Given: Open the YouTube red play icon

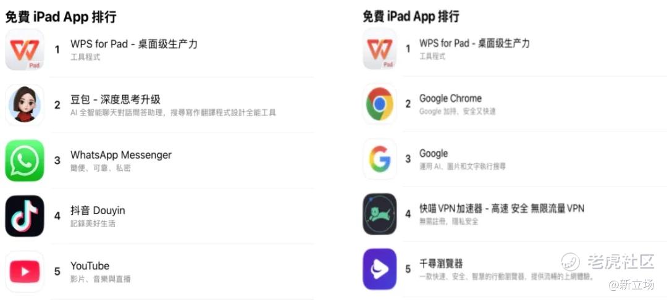Looking at the screenshot, I should tap(25, 271).
